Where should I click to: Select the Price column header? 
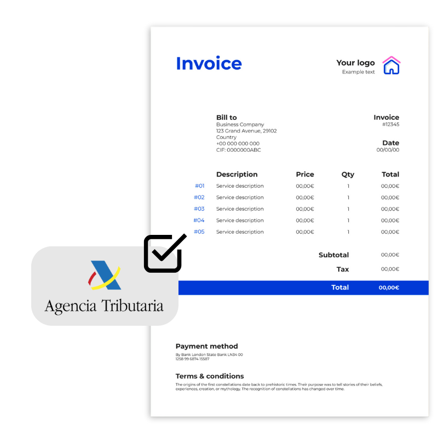coord(305,175)
